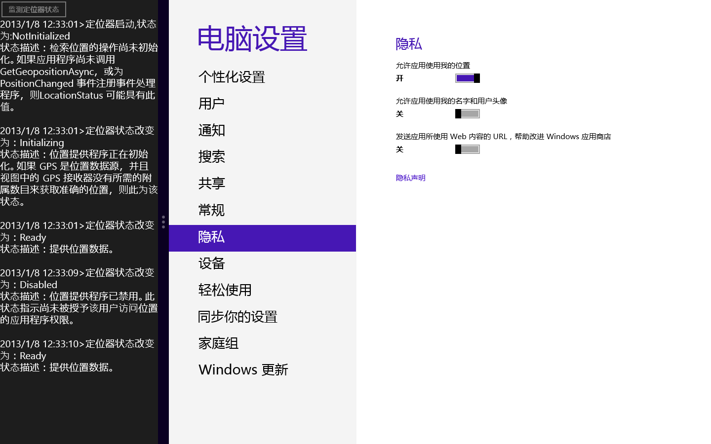Click the 允许应用使用我的名字和用户头像 label
The height and width of the screenshot is (444, 711).
(x=451, y=101)
